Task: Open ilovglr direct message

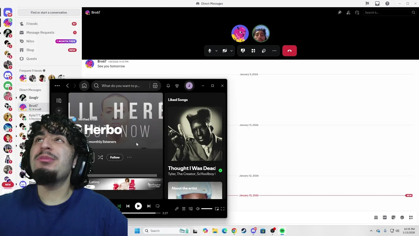Action: (x=34, y=98)
